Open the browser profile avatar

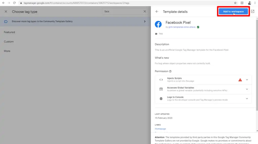tap(249, 3)
